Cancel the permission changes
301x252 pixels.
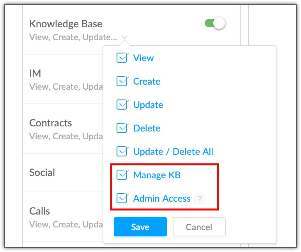pyautogui.click(x=199, y=227)
